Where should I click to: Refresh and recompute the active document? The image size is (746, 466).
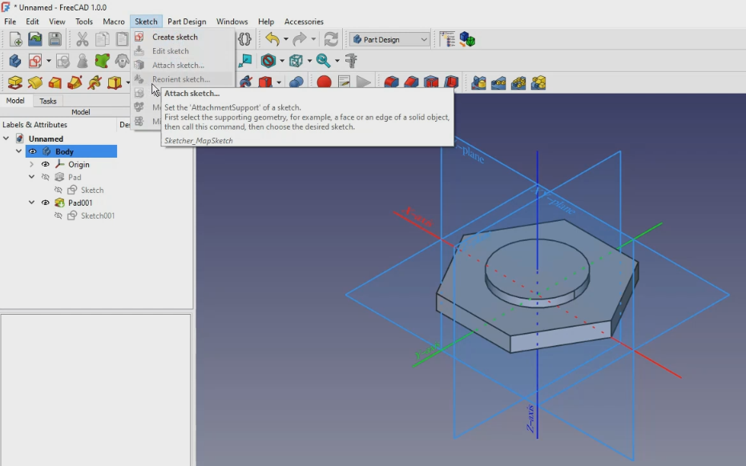[x=330, y=38]
